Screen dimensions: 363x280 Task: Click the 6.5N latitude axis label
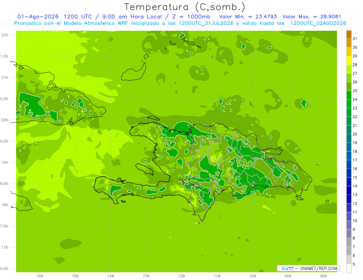point(5,269)
